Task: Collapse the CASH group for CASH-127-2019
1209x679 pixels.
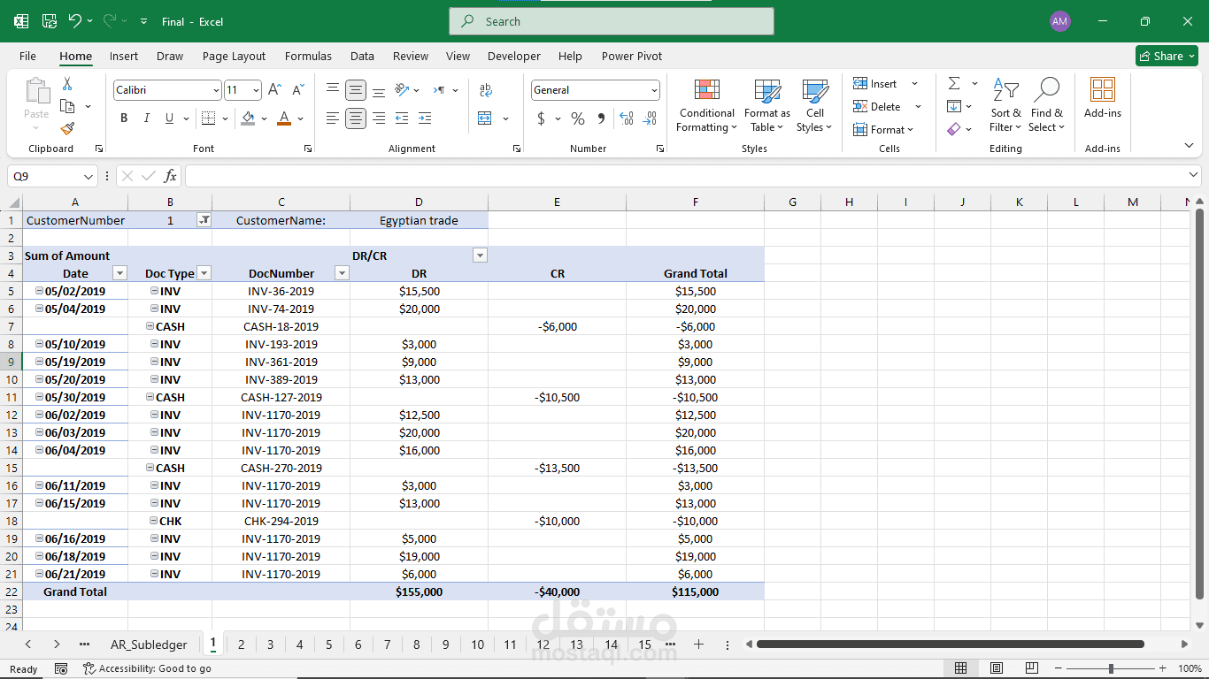Action: tap(150, 397)
